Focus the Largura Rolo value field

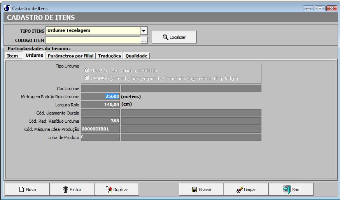click(x=100, y=104)
